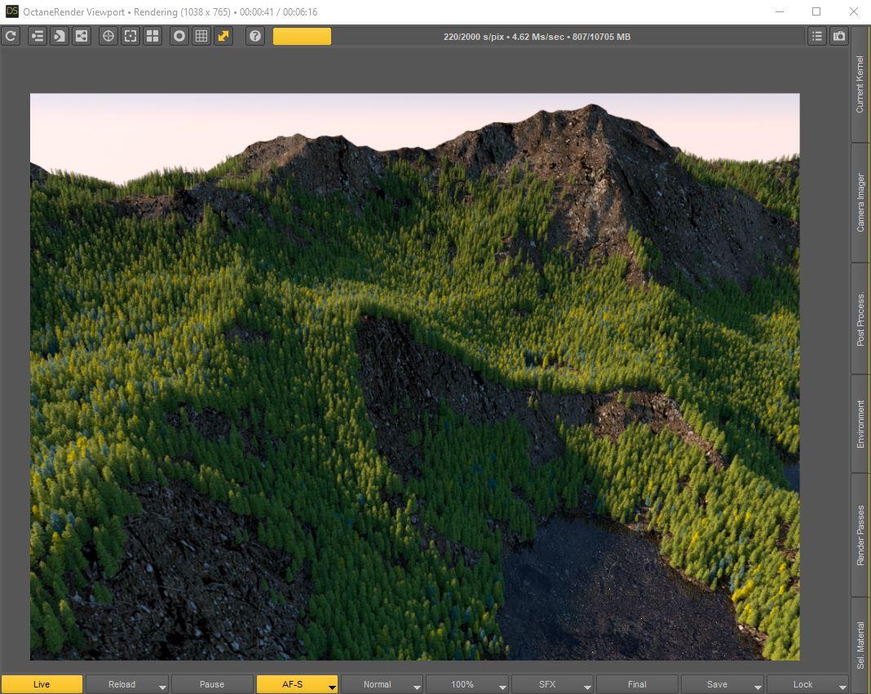Screen dimensions: 871x694
Task: Click the list menu icon at top right
Action: [x=817, y=37]
